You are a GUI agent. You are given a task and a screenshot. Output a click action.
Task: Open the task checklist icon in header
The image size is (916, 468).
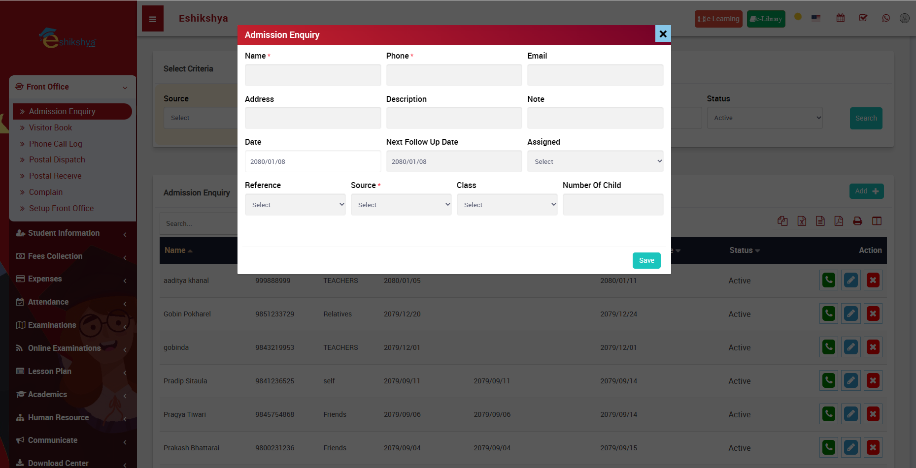[x=863, y=18]
